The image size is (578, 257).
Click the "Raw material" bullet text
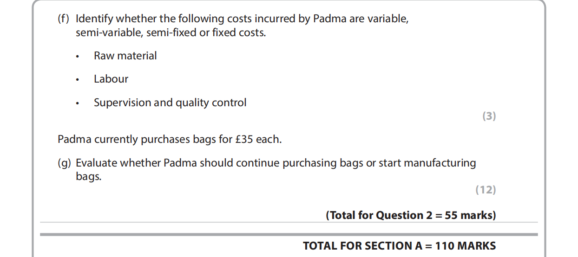coord(125,56)
